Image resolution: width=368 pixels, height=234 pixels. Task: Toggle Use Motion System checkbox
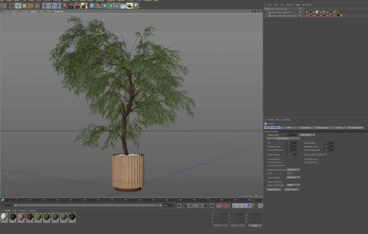[x=288, y=165]
